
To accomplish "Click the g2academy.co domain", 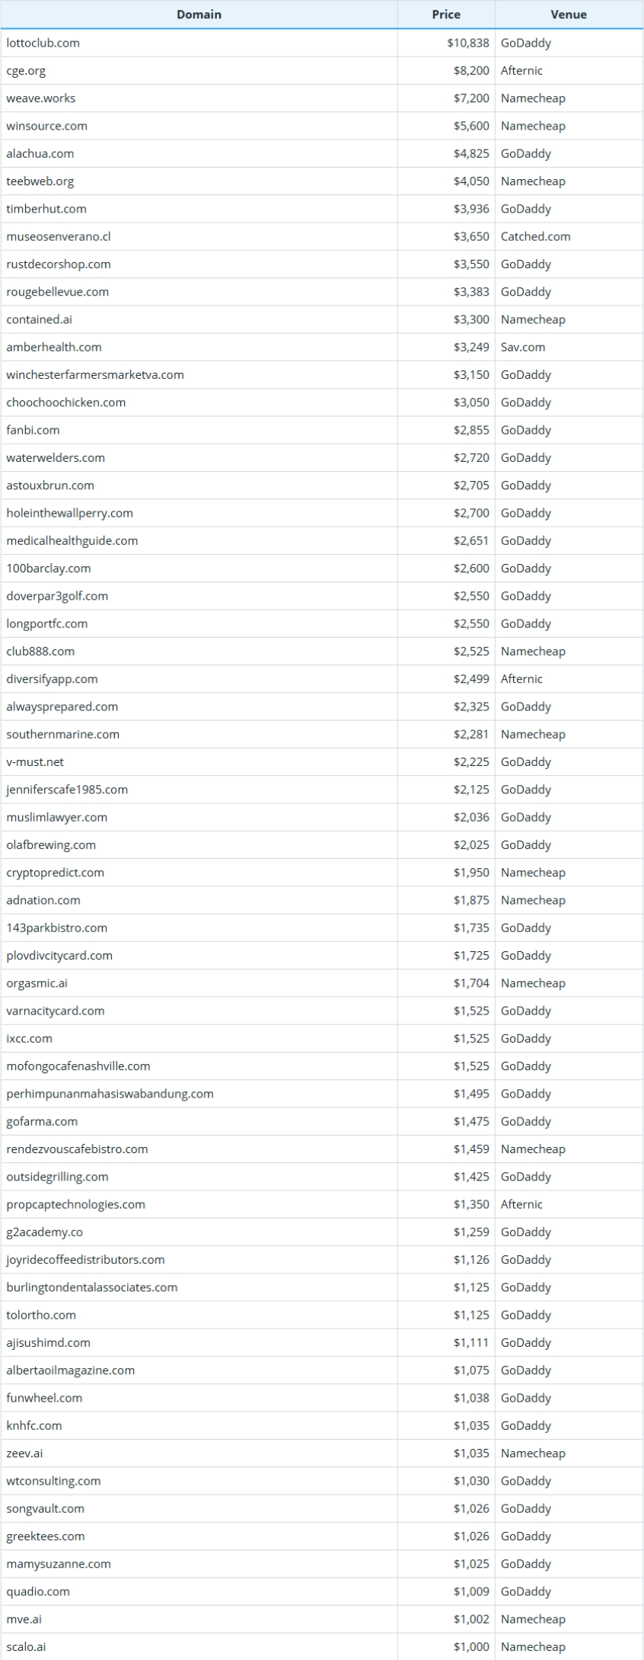I will [x=45, y=1232].
